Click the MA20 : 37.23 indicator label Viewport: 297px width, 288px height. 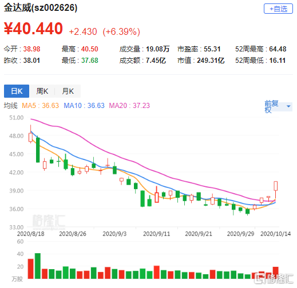(129, 106)
